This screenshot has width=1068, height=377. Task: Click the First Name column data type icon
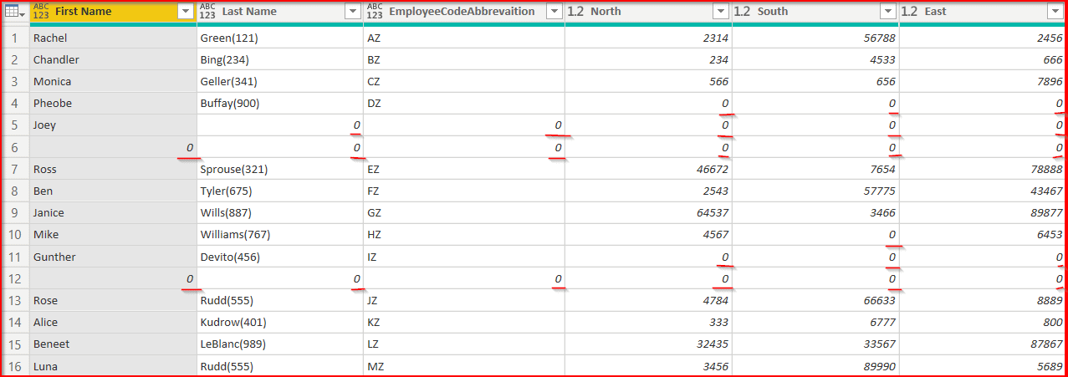click(x=41, y=12)
